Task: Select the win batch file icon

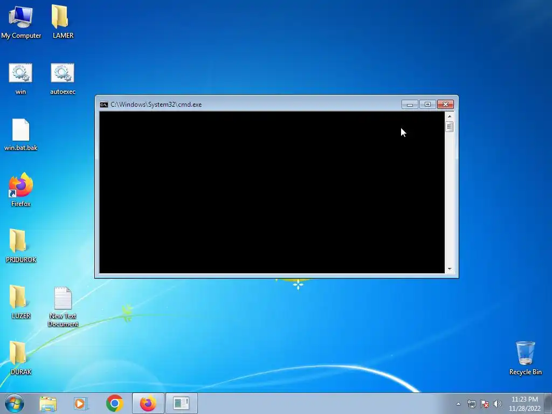Action: point(21,78)
